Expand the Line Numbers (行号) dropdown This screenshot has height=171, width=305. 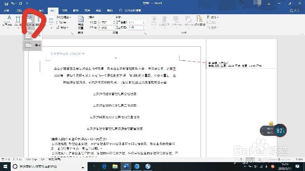tap(62, 23)
